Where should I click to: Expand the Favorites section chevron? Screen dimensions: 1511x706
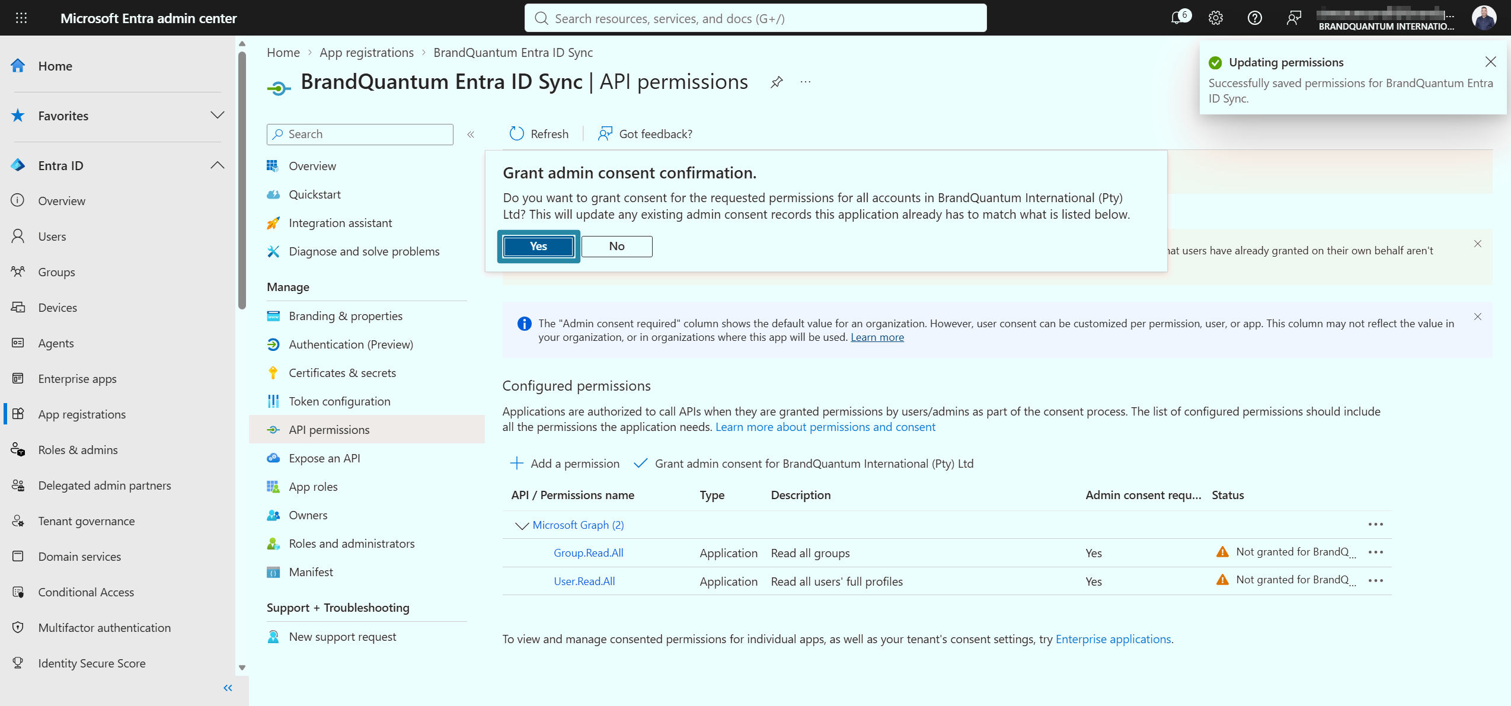tap(218, 115)
